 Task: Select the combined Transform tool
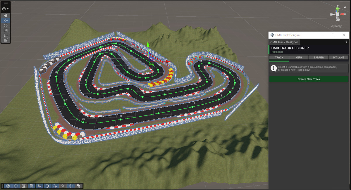coord(6,40)
